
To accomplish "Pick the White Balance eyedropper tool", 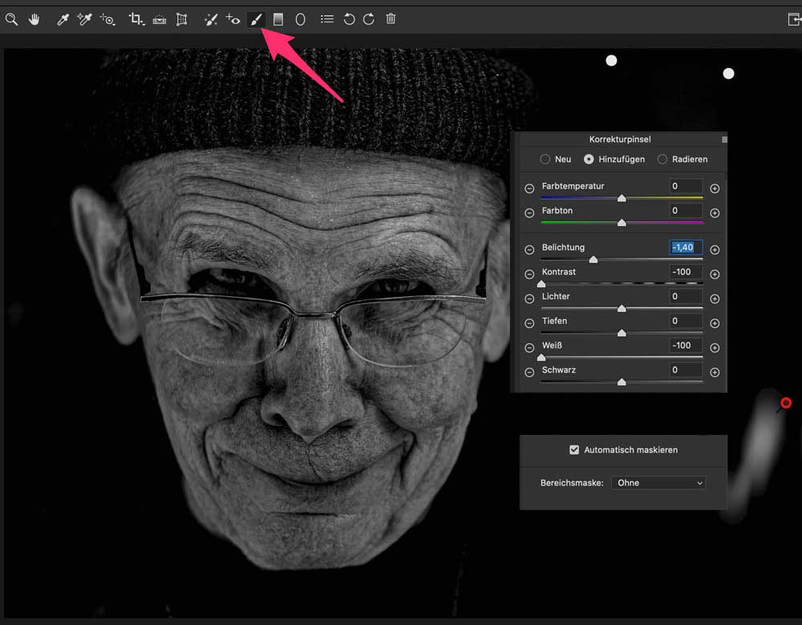I will 63,19.
